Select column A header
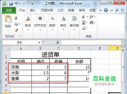The height and width of the screenshot is (94, 127). [x=21, y=48]
